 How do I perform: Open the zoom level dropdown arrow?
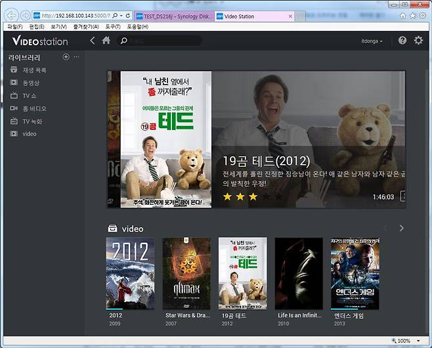pos(418,341)
